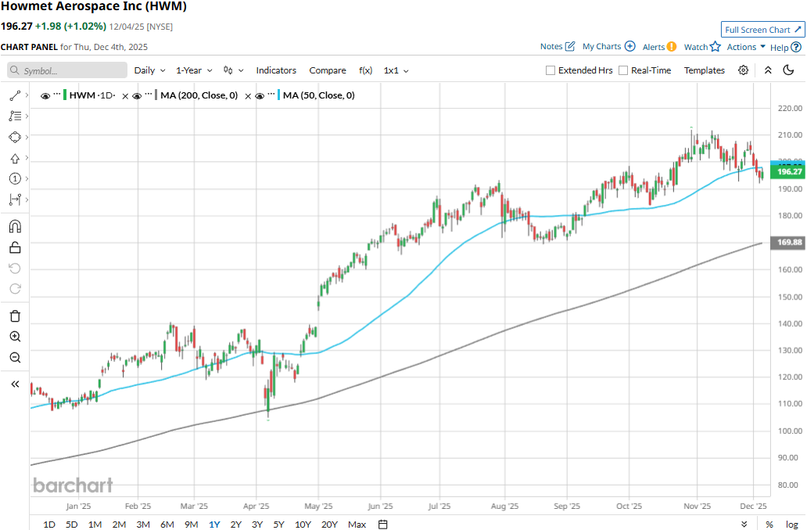Select the 6M time range link
Image resolution: width=807 pixels, height=530 pixels.
(167, 525)
